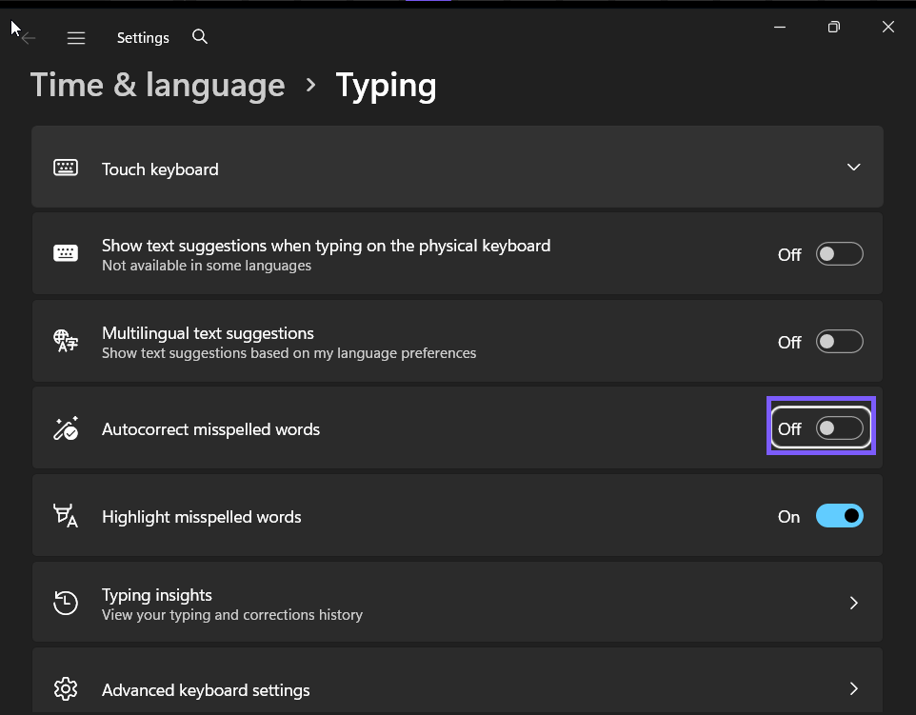This screenshot has height=715, width=916.
Task: Click the Settings window title text
Action: [143, 38]
